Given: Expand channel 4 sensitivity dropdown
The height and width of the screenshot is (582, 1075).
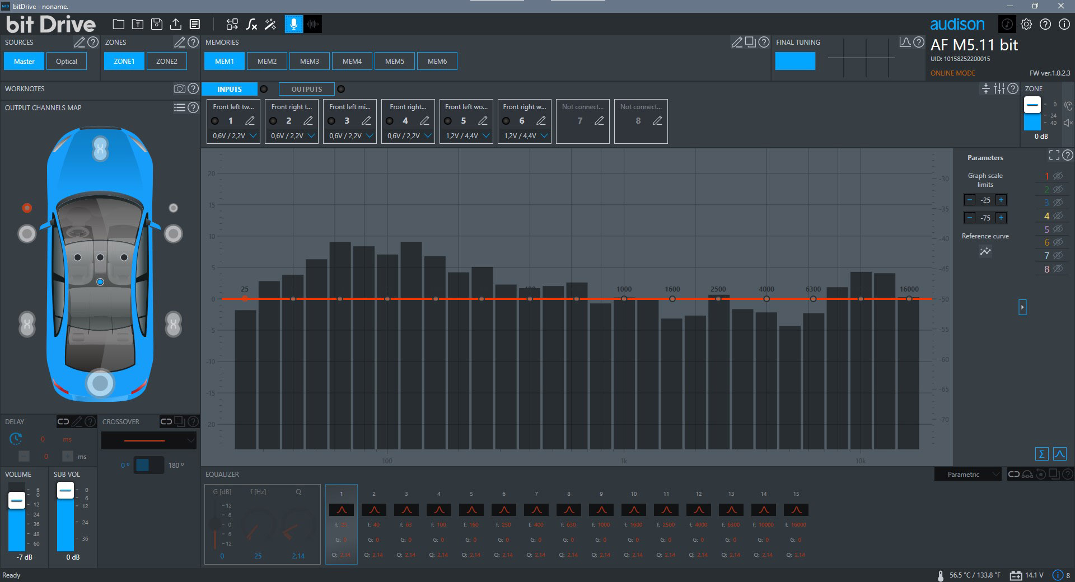Looking at the screenshot, I should coord(428,135).
